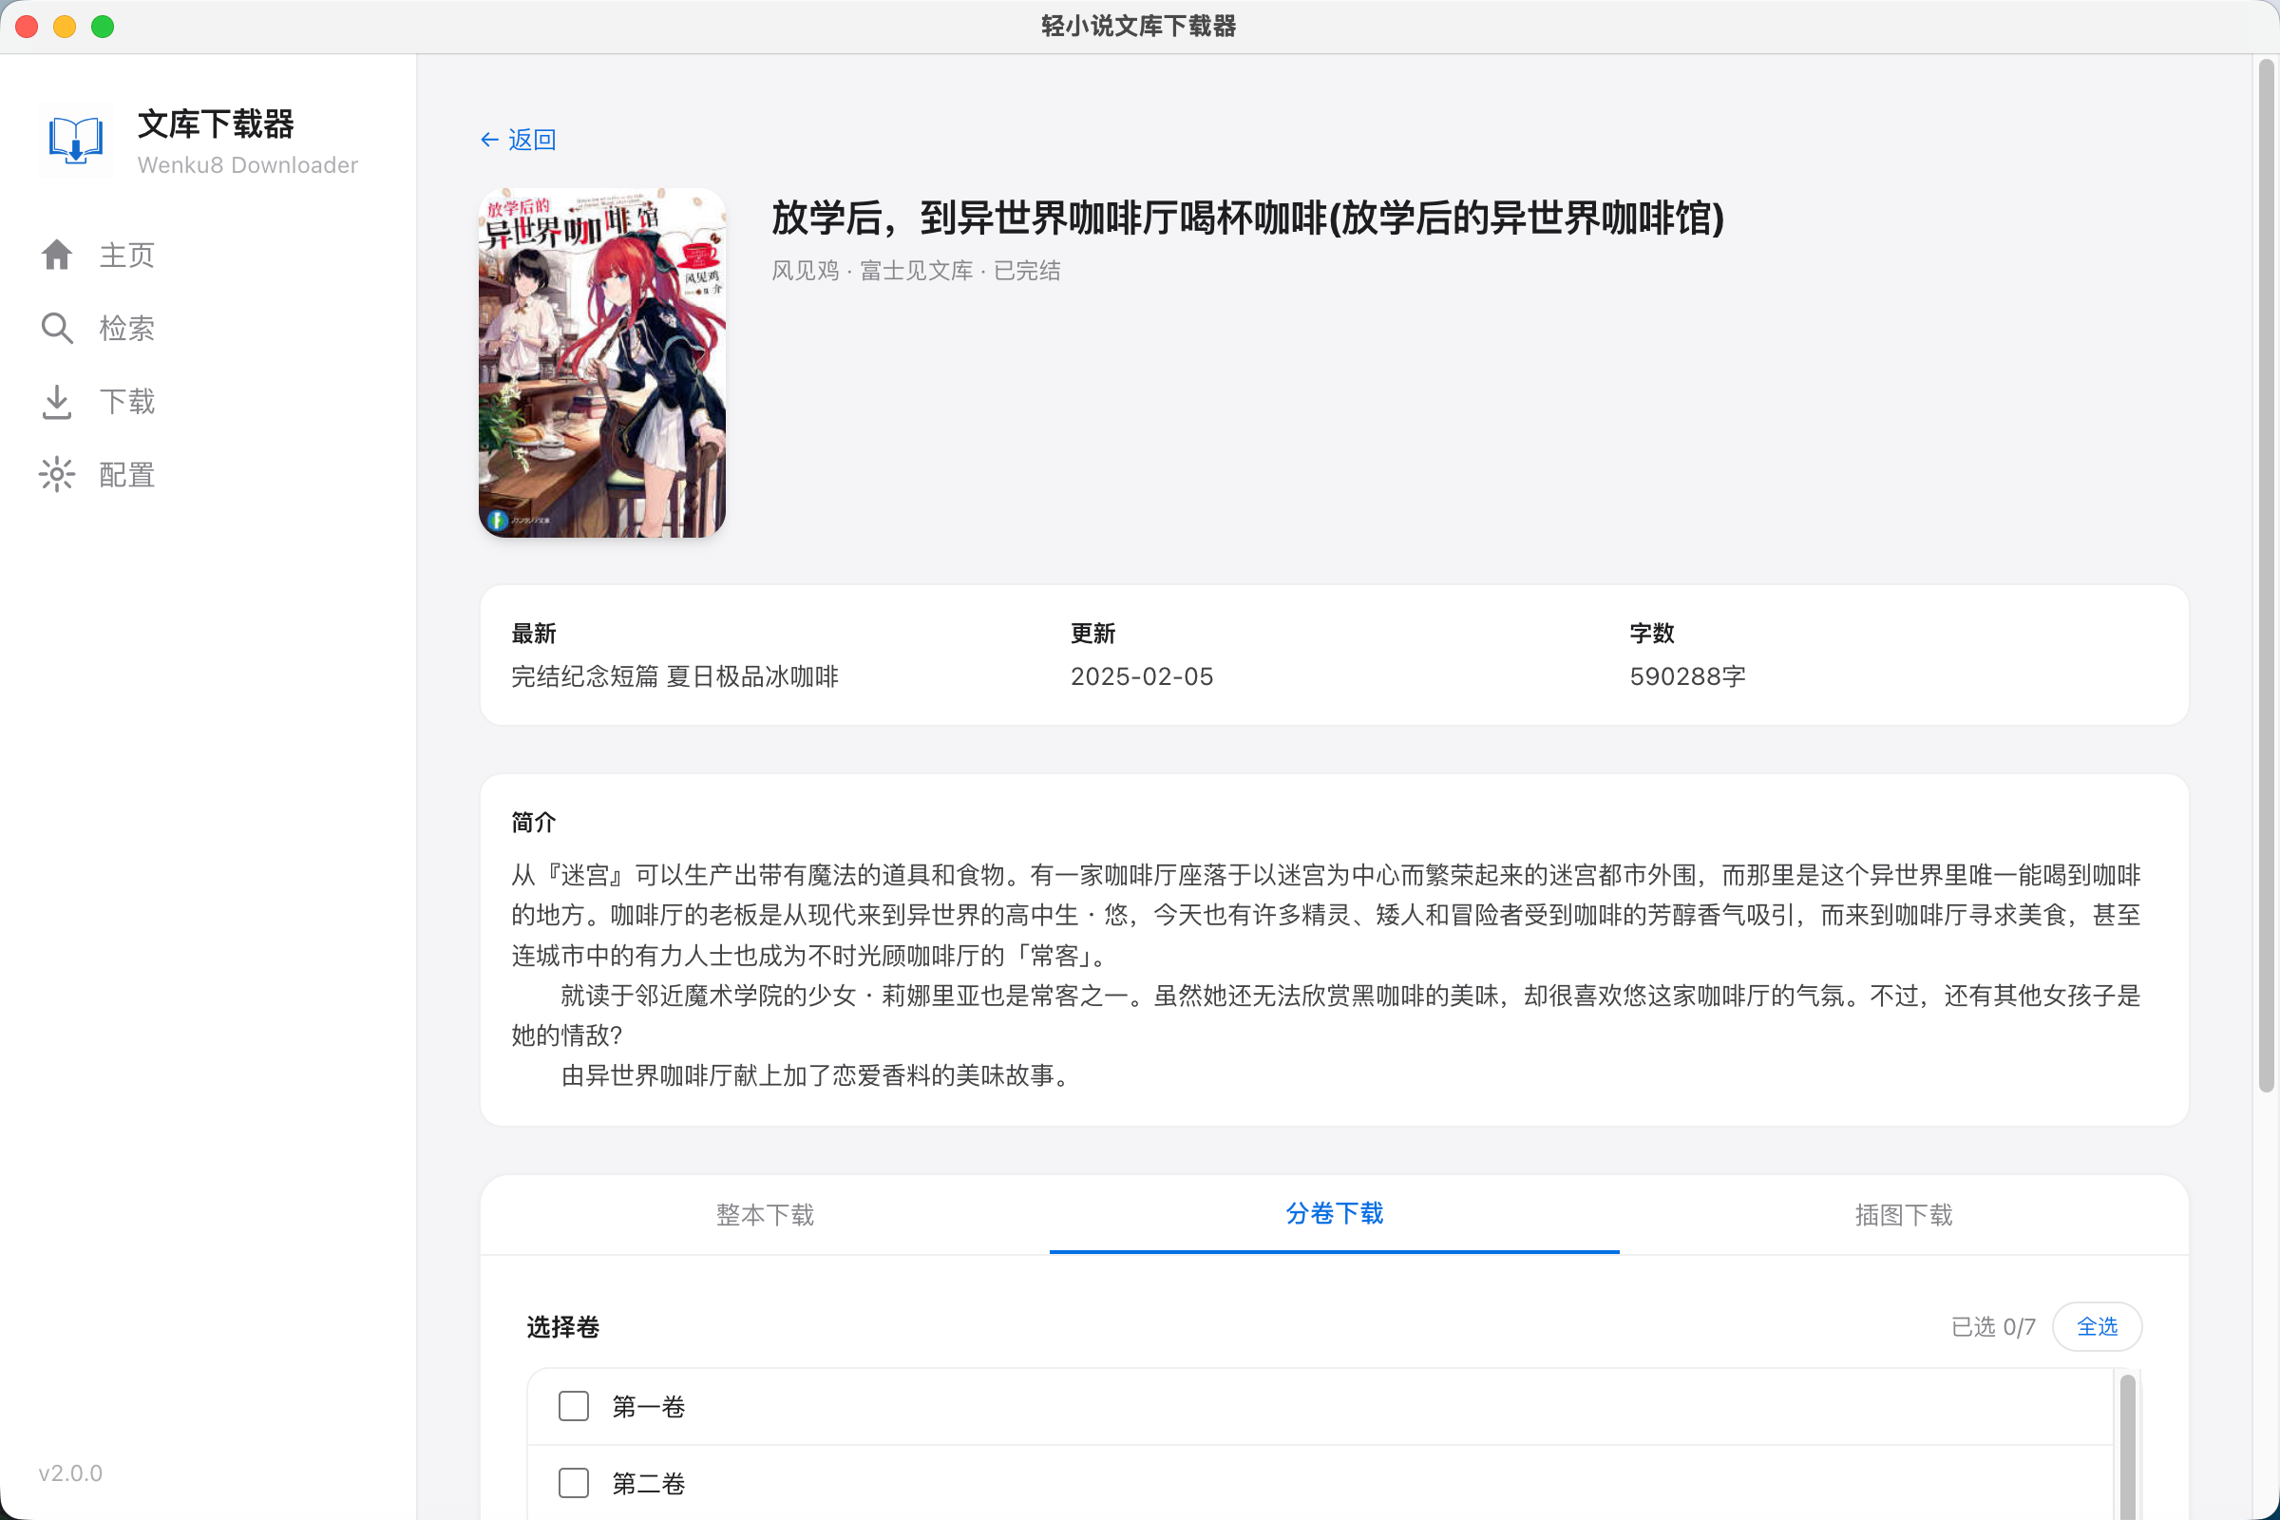The height and width of the screenshot is (1520, 2280).
Task: Switch to the 整本下载 tab
Action: coord(765,1215)
